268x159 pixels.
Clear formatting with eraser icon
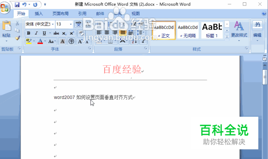coord(81,33)
